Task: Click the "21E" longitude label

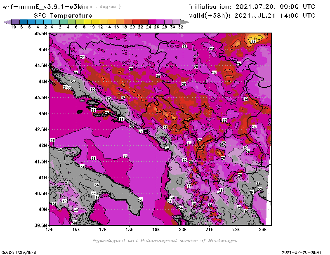Action: 210,229
